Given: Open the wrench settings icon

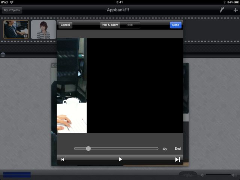Looking at the screenshot, I should (222, 10).
